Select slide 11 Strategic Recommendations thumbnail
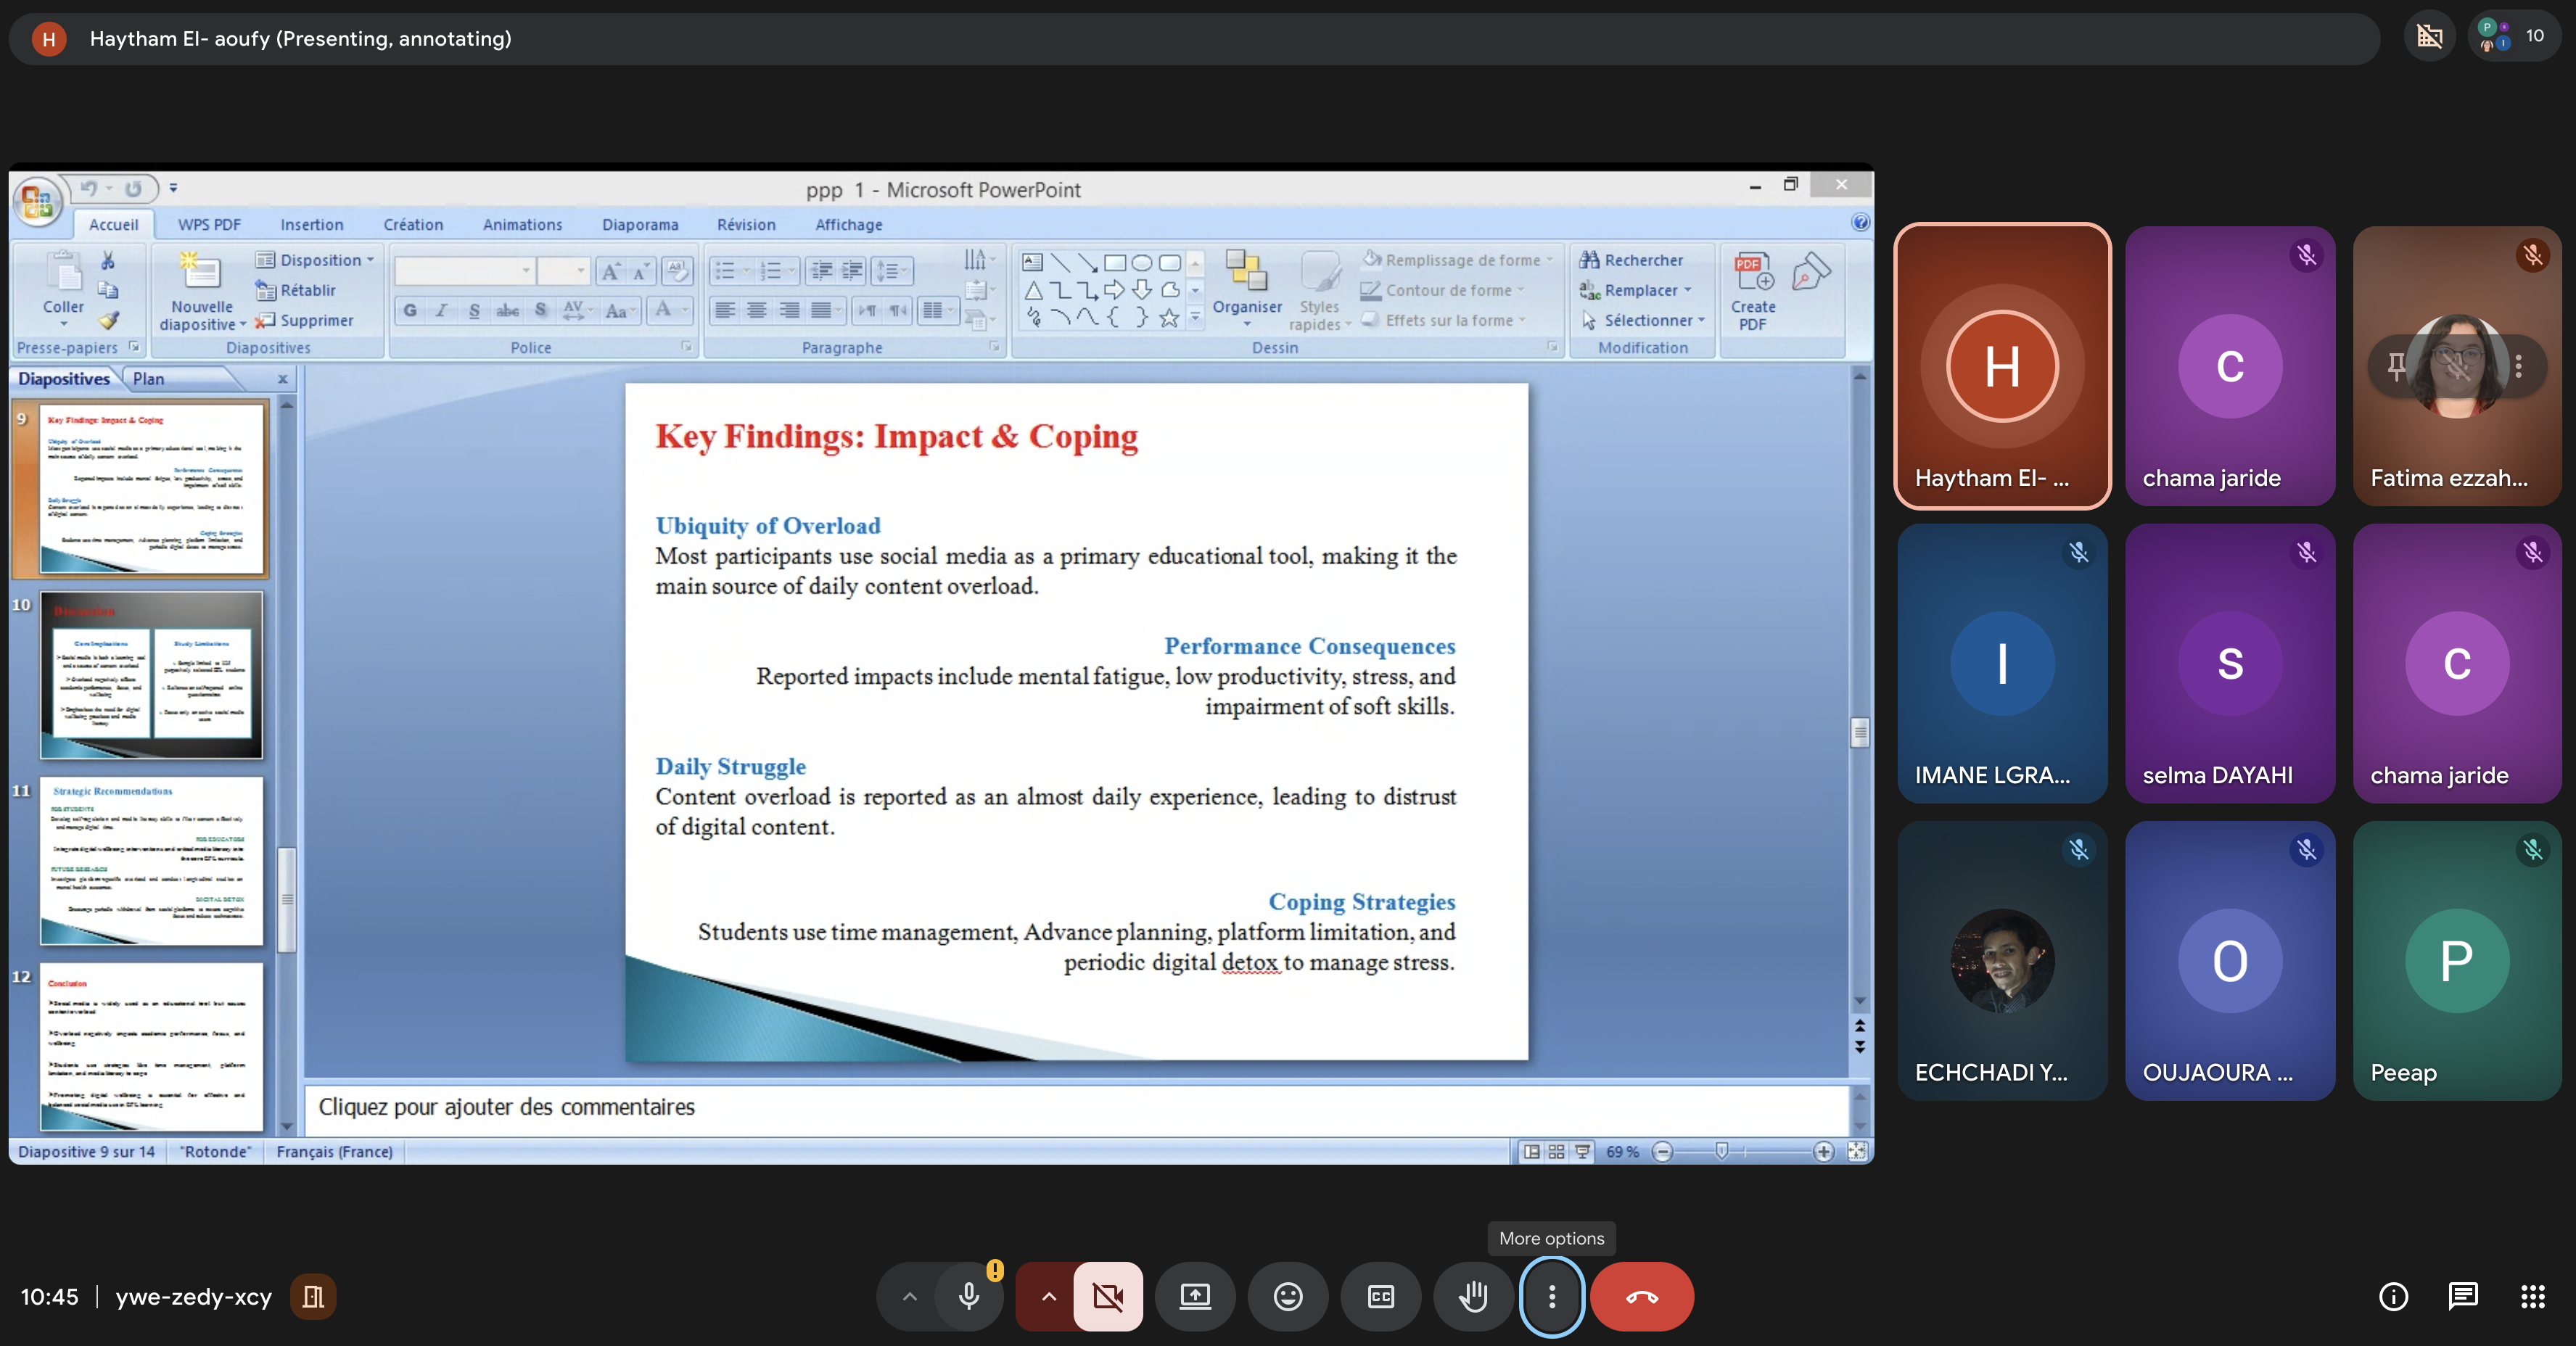 (x=151, y=861)
